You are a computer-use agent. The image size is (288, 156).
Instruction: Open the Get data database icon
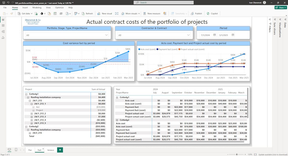pyautogui.click(x=19, y=14)
